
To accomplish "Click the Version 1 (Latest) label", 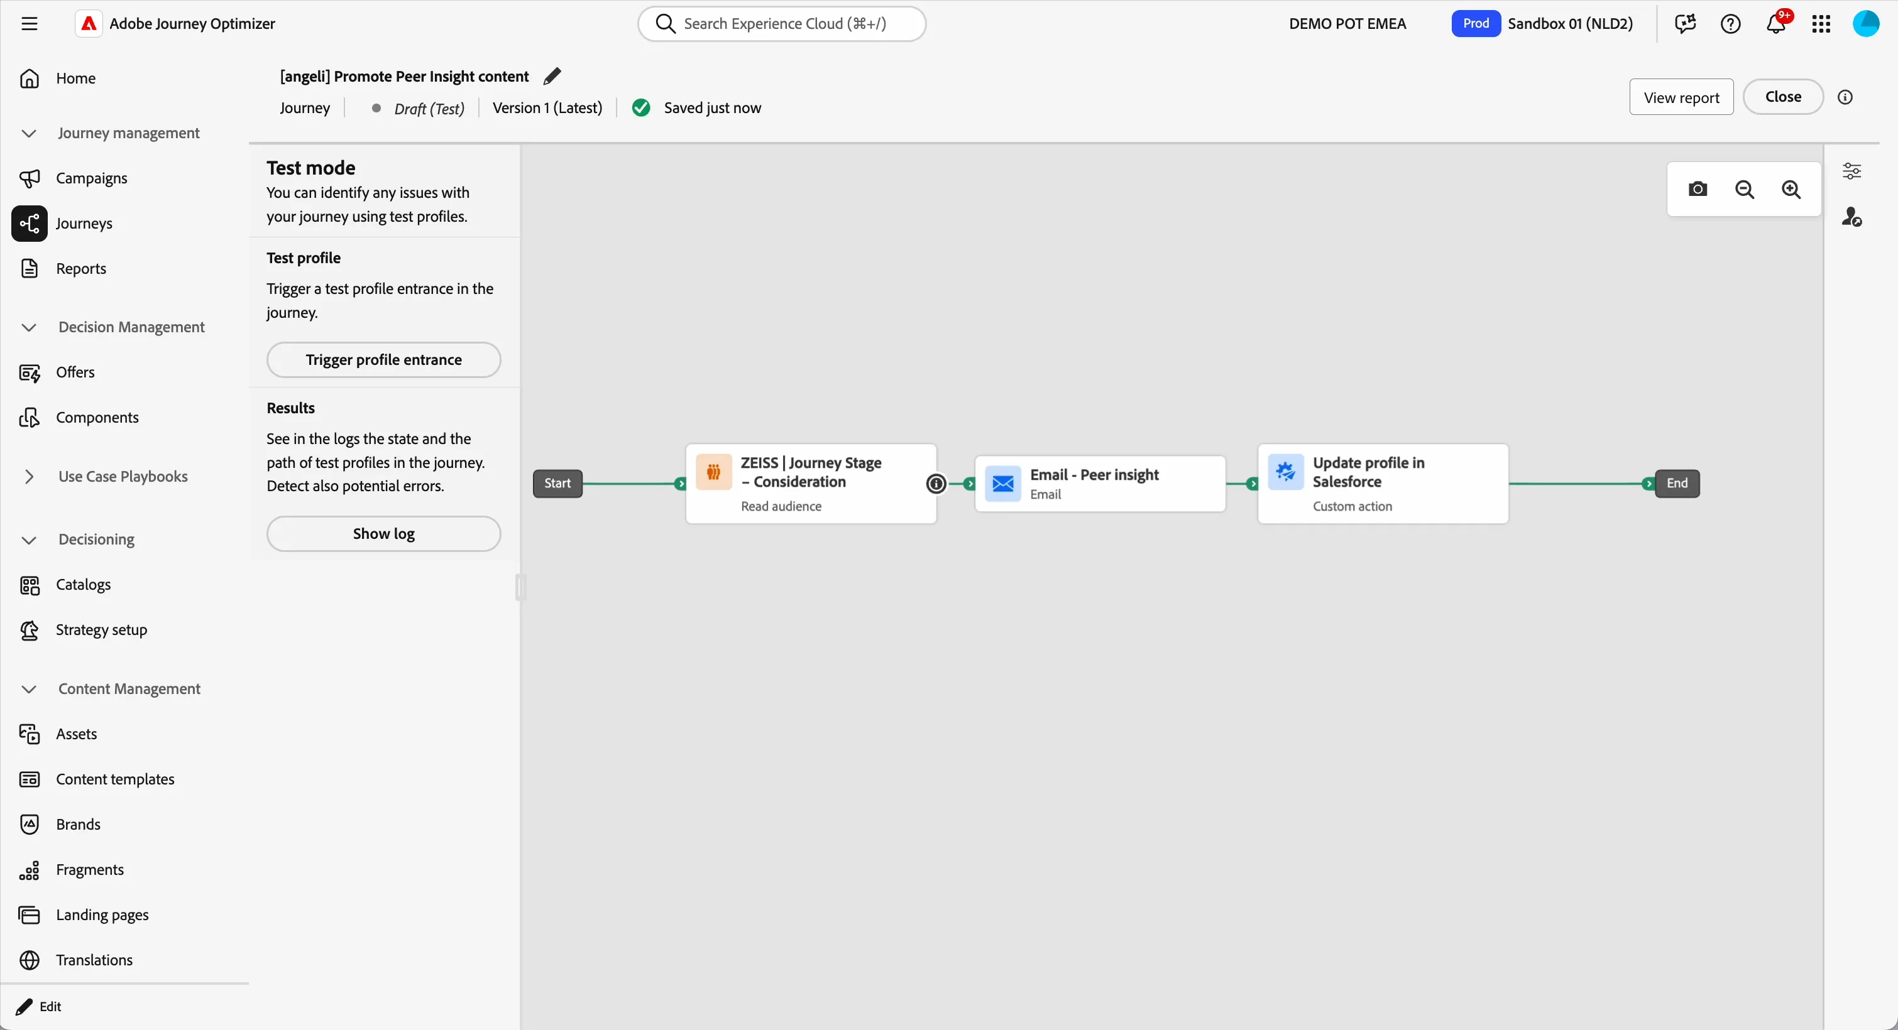I will point(547,108).
